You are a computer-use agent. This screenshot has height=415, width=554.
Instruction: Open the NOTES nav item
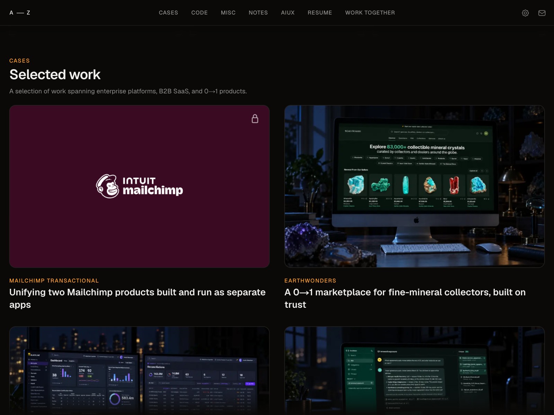click(x=258, y=13)
